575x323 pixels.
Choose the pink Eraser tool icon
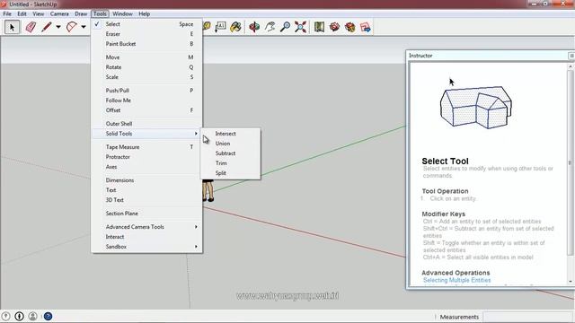[x=31, y=27]
